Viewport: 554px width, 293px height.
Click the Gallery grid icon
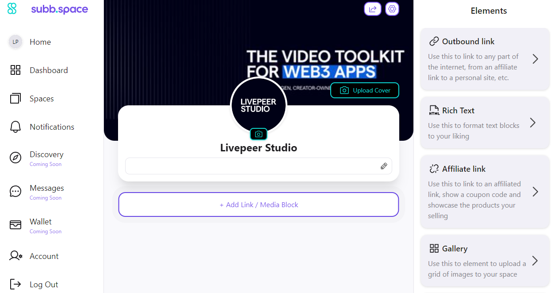[x=434, y=248]
